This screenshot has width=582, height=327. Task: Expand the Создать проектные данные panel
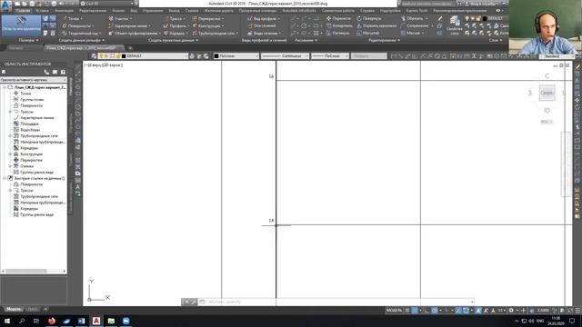tap(173, 40)
